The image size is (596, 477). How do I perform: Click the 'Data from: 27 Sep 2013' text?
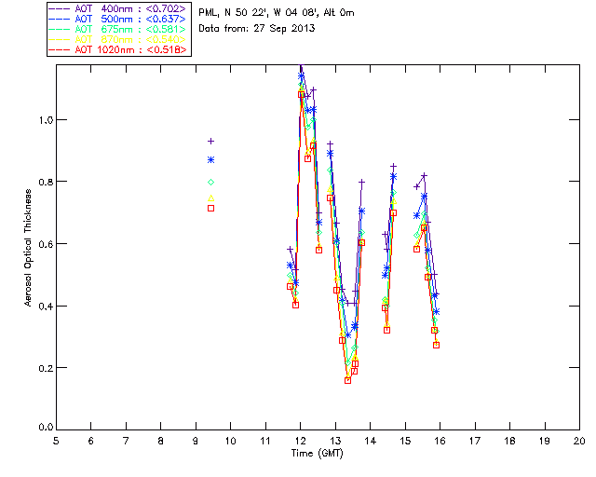(x=257, y=28)
